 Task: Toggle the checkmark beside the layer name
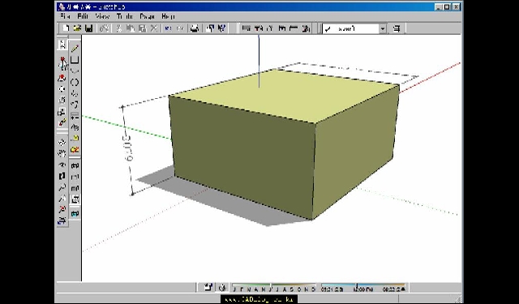(x=328, y=29)
